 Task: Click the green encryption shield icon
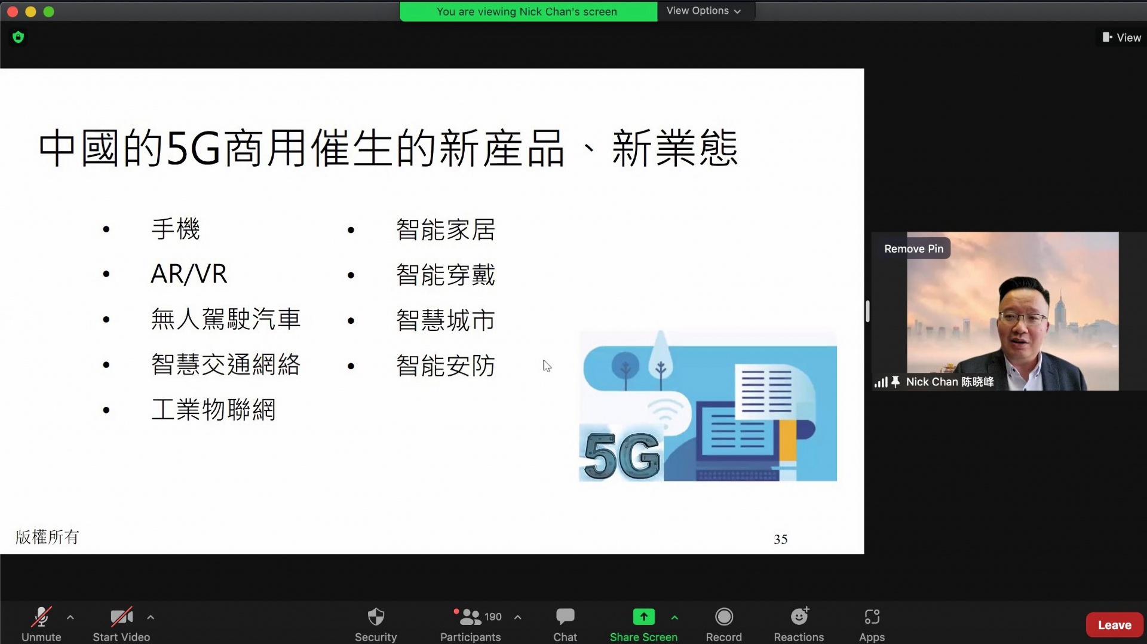click(x=19, y=38)
